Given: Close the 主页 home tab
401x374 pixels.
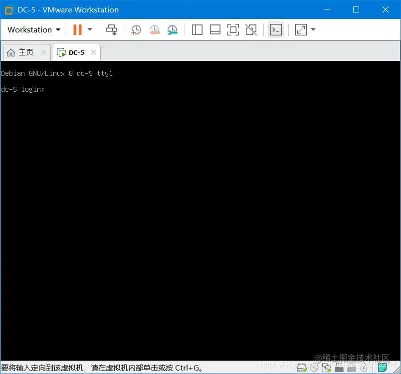Looking at the screenshot, I should point(44,52).
